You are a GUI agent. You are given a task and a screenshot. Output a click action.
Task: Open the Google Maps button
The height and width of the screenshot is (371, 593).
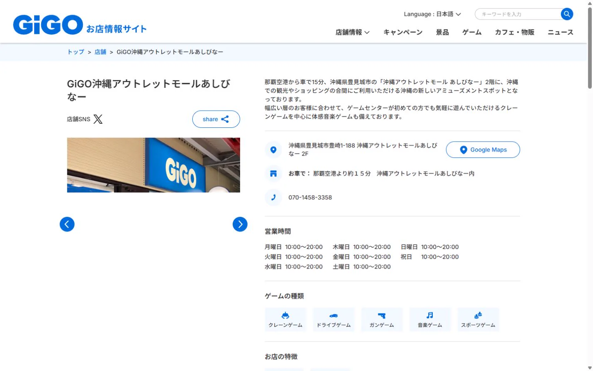483,149
